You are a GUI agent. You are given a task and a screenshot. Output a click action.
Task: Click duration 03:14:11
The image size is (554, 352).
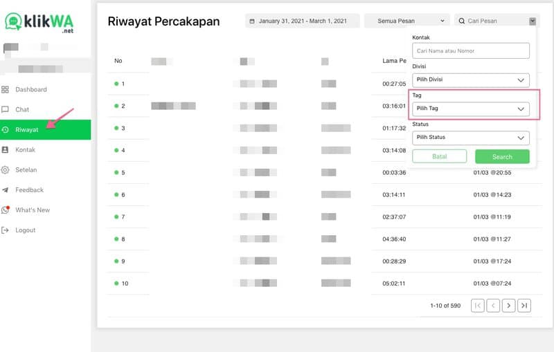pos(394,195)
